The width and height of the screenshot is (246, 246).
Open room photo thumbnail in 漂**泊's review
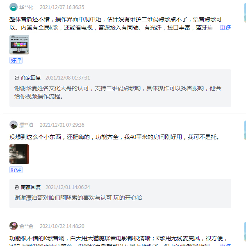(19, 154)
